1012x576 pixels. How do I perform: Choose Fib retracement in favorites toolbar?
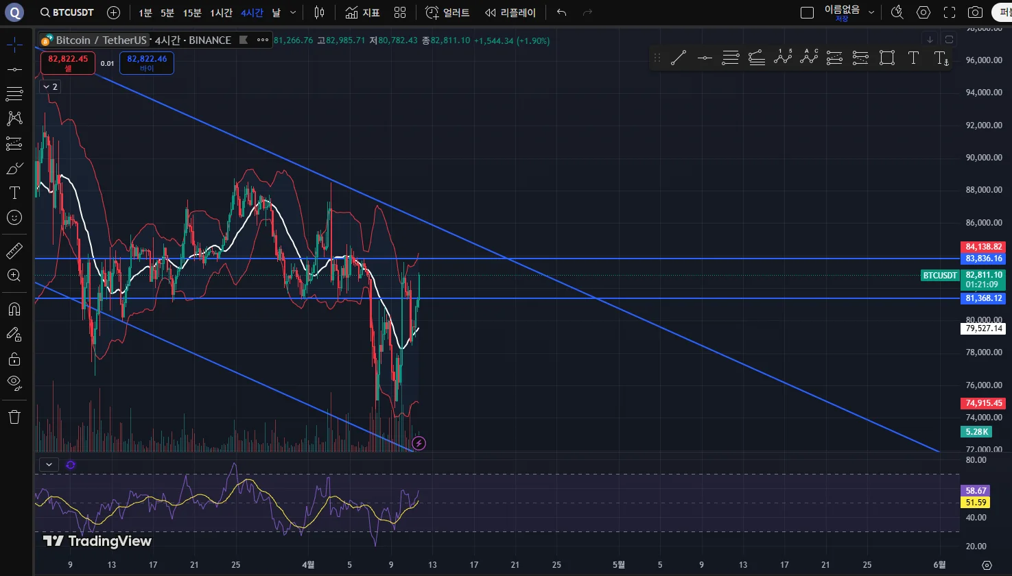tap(731, 58)
